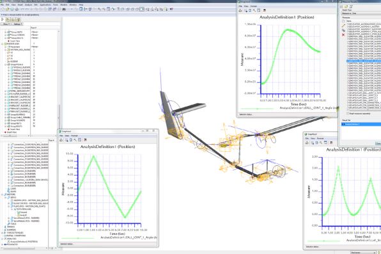
Task: Open the Settings dropdown above model tree
Action: [17, 24]
